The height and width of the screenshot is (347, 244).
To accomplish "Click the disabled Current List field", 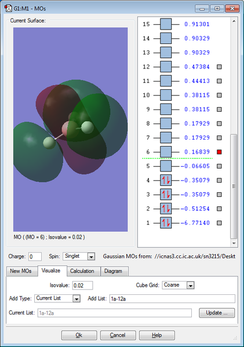I will pyautogui.click(x=115, y=313).
